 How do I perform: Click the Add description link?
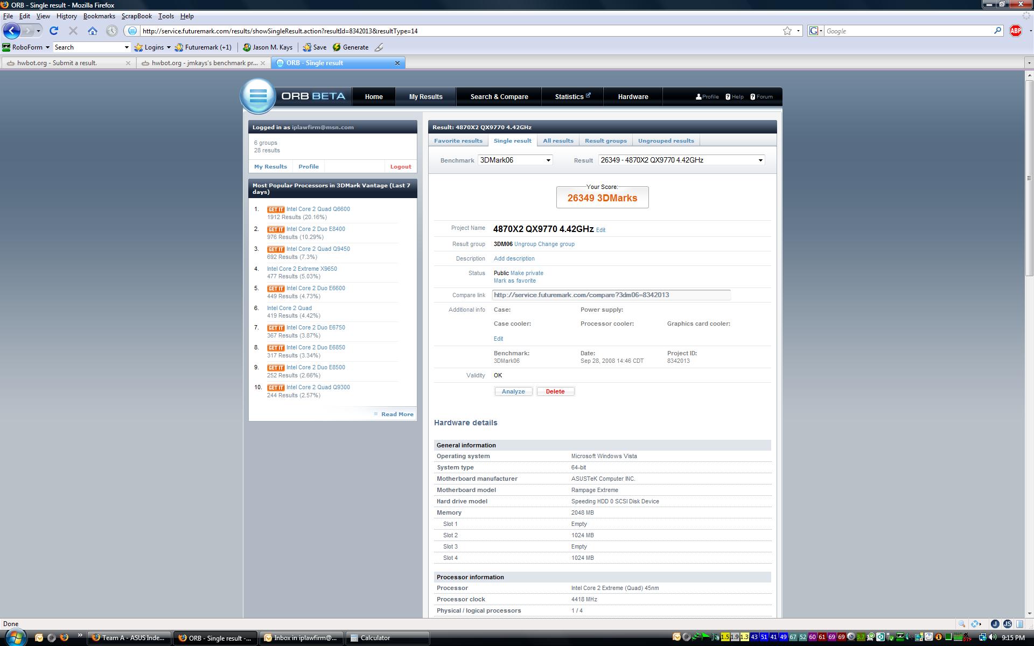click(514, 258)
